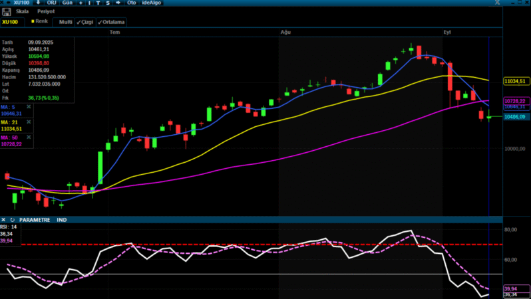
Task: Open the Renk color picker
Action: click(39, 22)
